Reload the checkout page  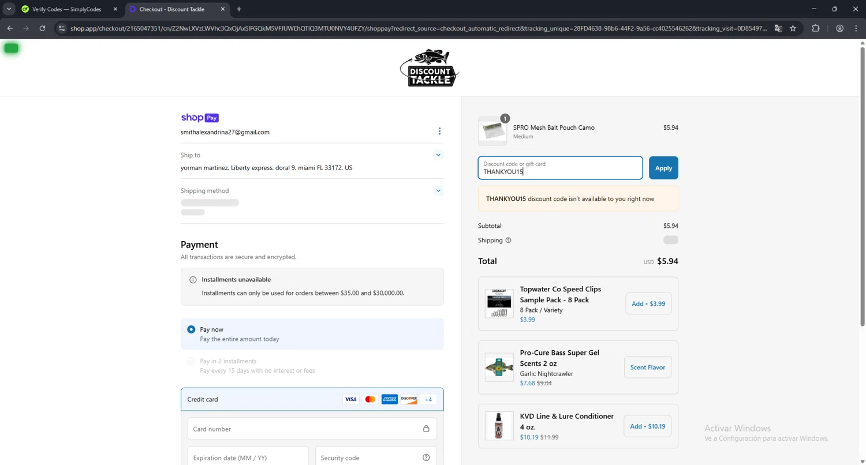tap(42, 28)
